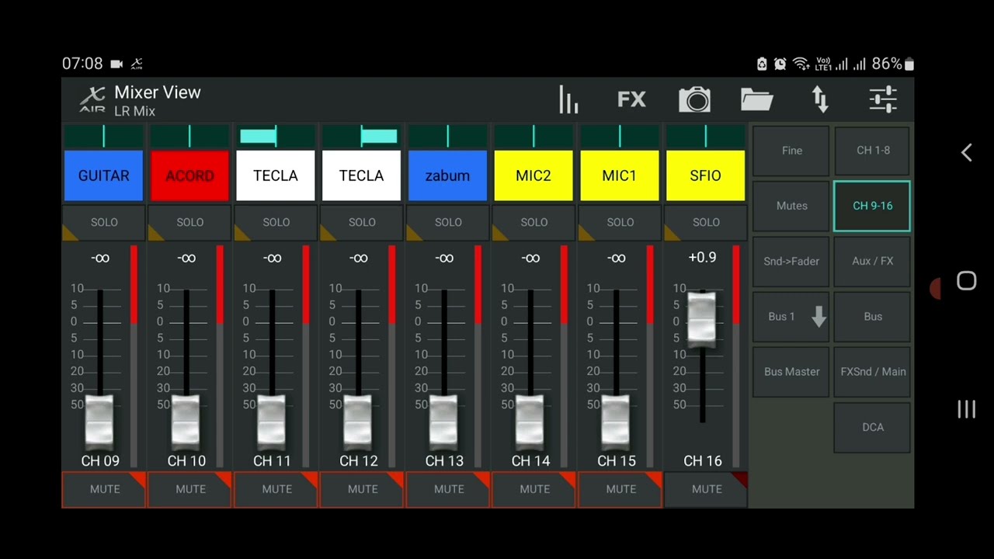This screenshot has height=559, width=994.
Task: Open the Android recent apps button
Action: coord(966,410)
